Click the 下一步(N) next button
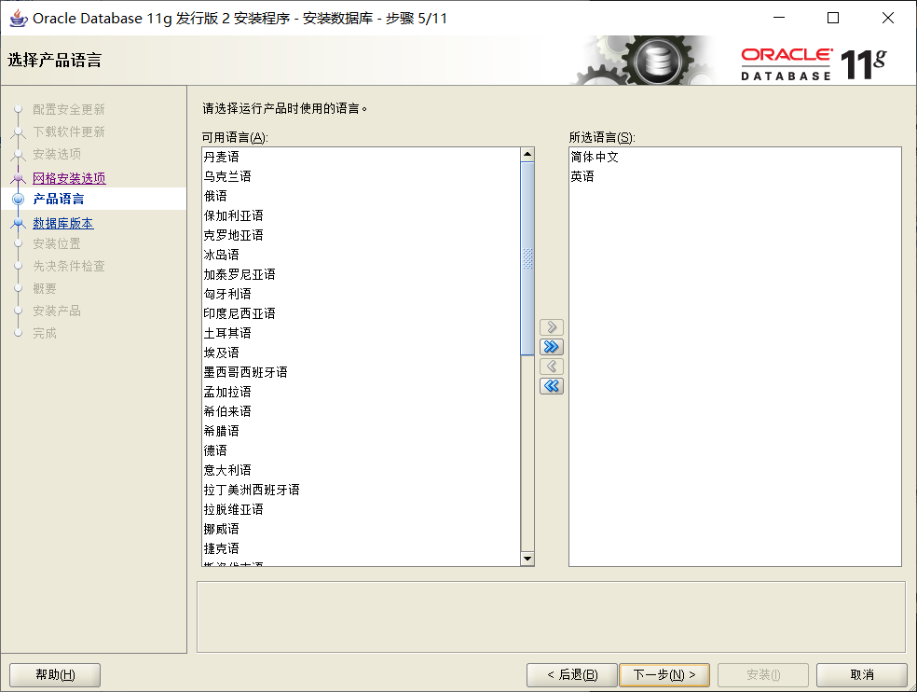The image size is (917, 692). (x=664, y=675)
